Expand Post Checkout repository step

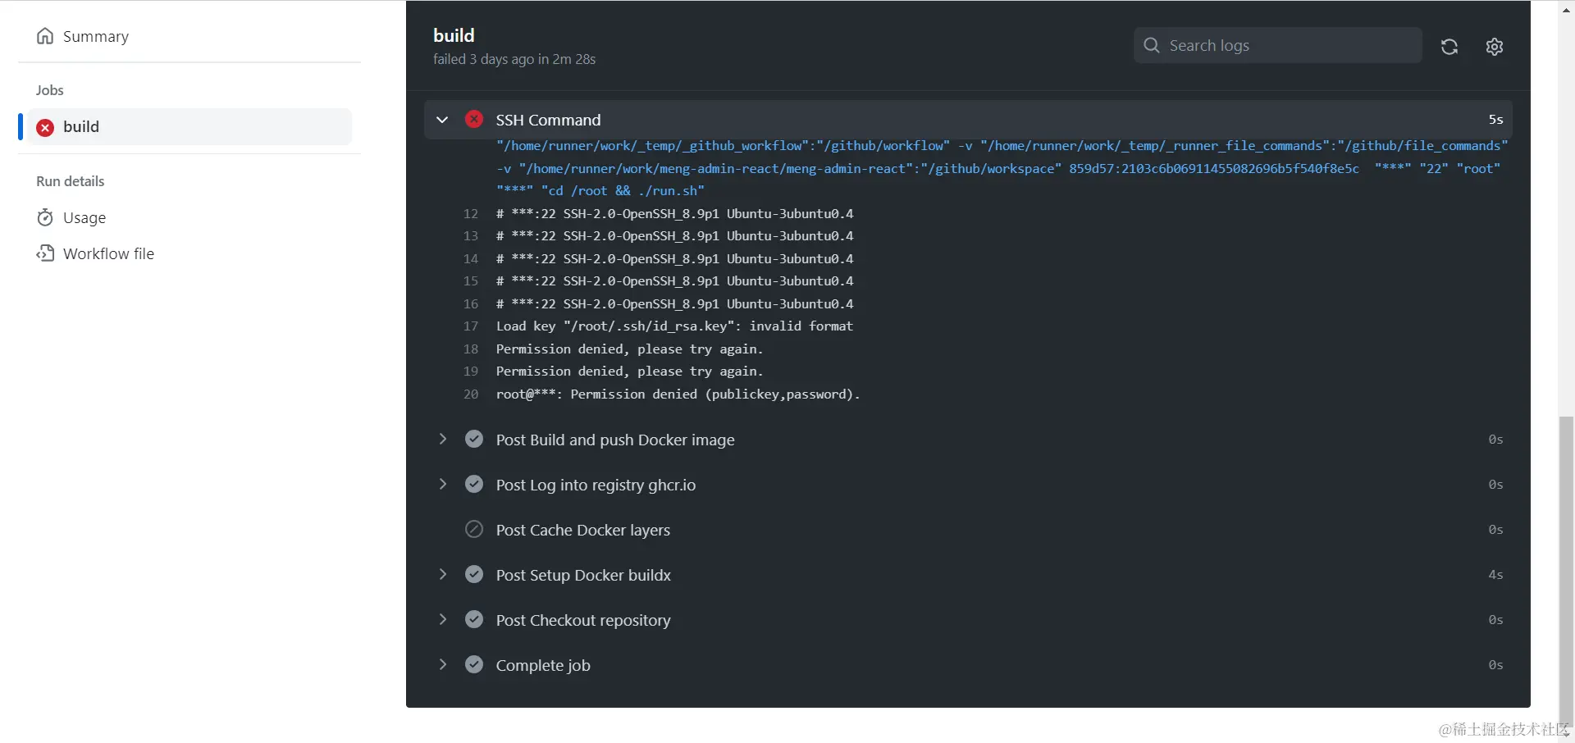[x=442, y=620]
